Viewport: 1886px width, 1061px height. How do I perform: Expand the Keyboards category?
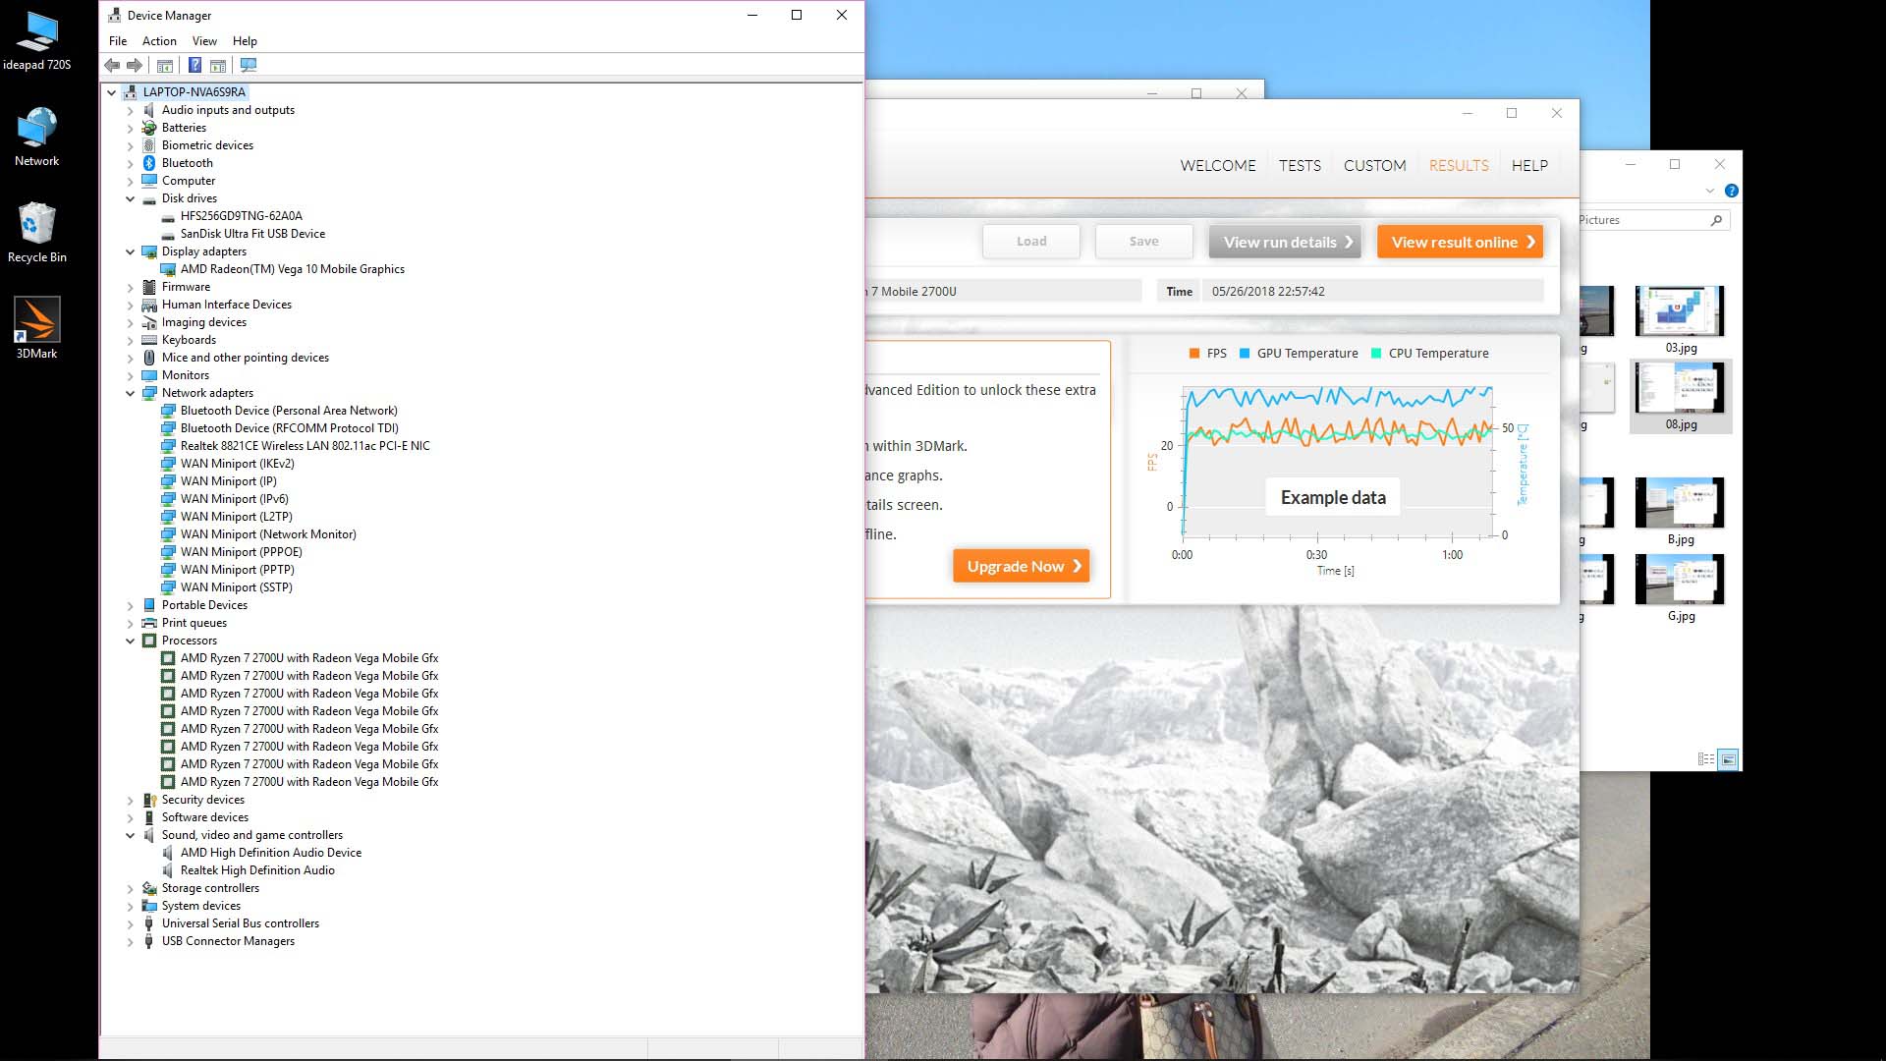click(130, 340)
